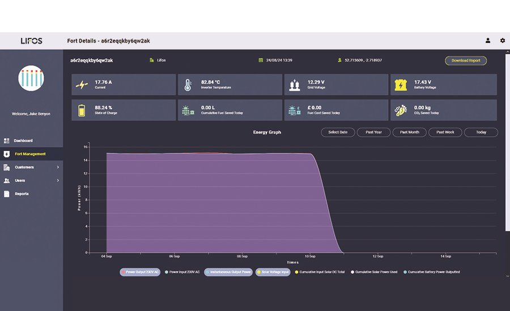The width and height of the screenshot is (510, 311).
Task: Show Today energy data
Action: pos(481,132)
